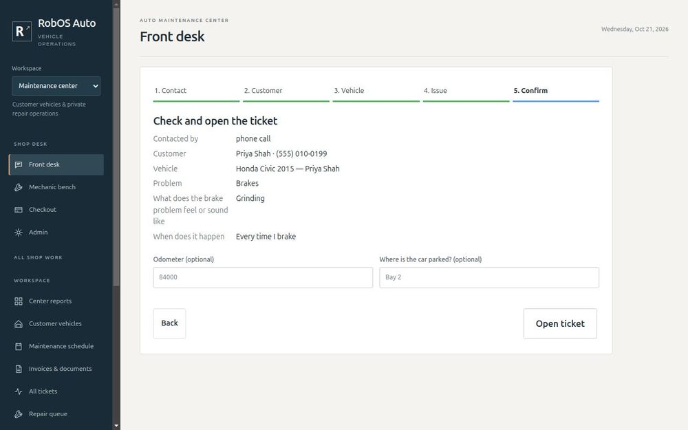Open the Maintenance center workspace dropdown

tap(56, 86)
